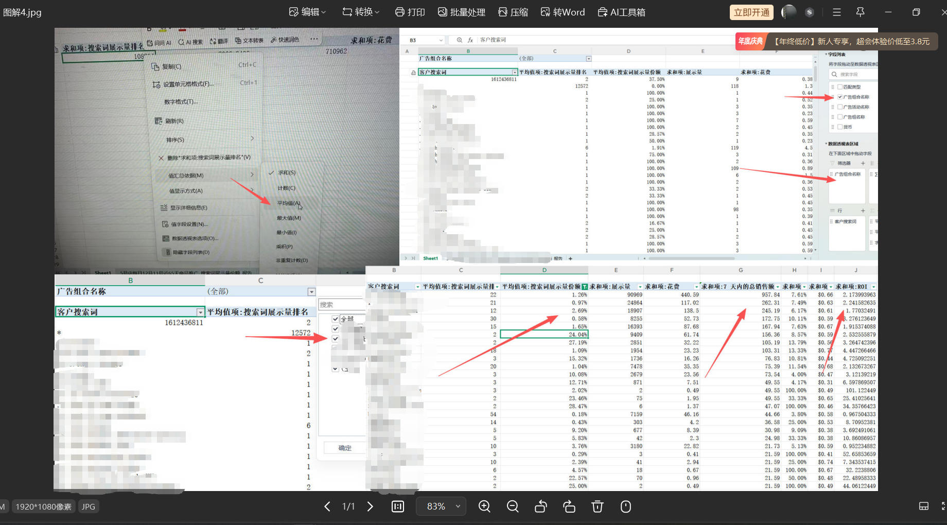
Task: Zoom in with the magnifier plus icon
Action: click(484, 506)
